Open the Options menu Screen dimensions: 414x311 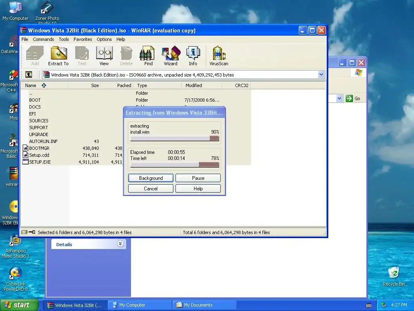coord(104,39)
